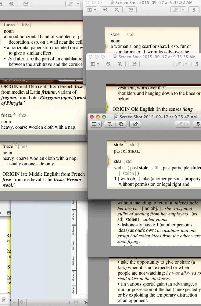This screenshot has width=201, height=306.
Task: Rotate image in the 9.35.35 AM window
Action: pyautogui.click(x=196, y=64)
